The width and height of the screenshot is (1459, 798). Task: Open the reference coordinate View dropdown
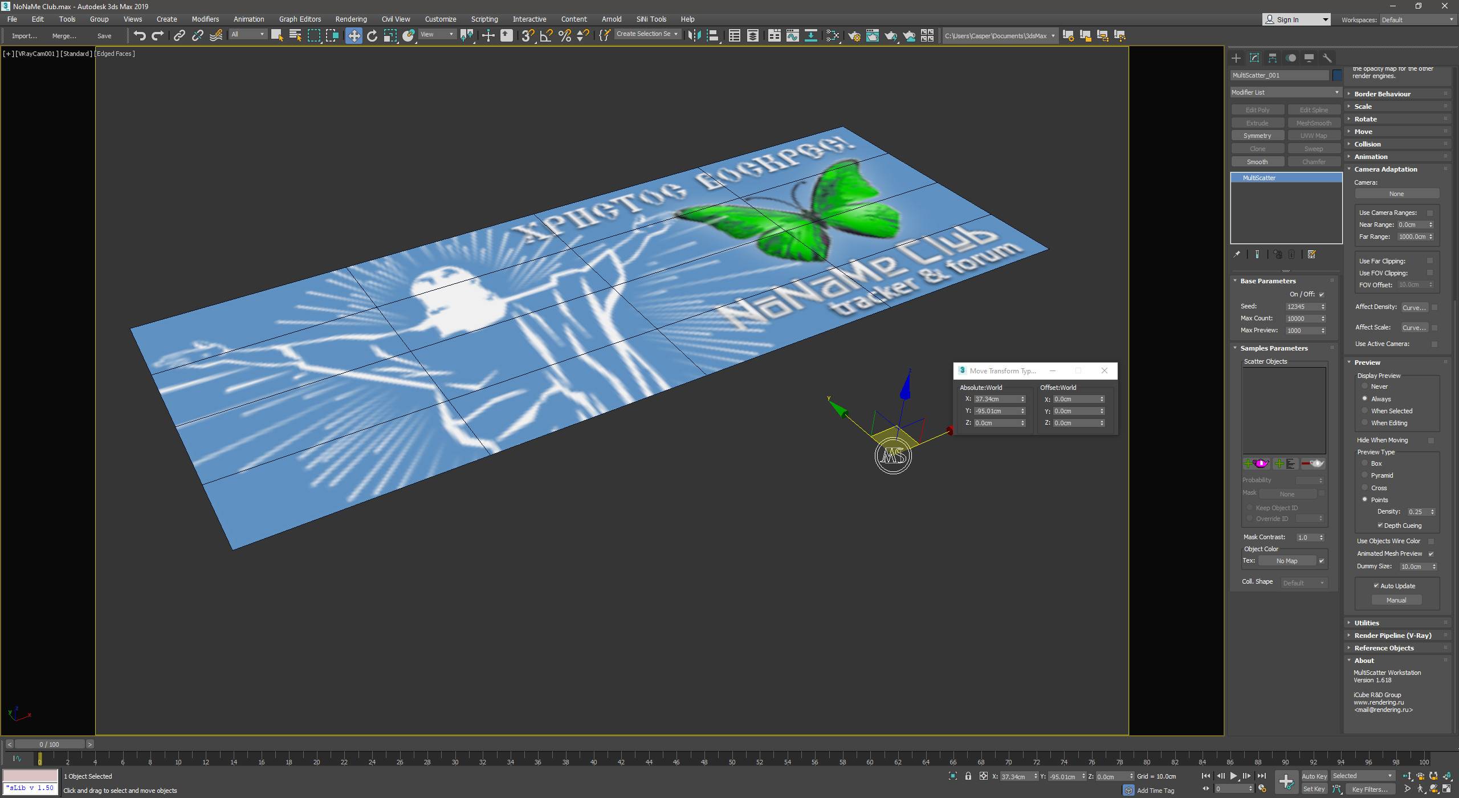pyautogui.click(x=437, y=35)
